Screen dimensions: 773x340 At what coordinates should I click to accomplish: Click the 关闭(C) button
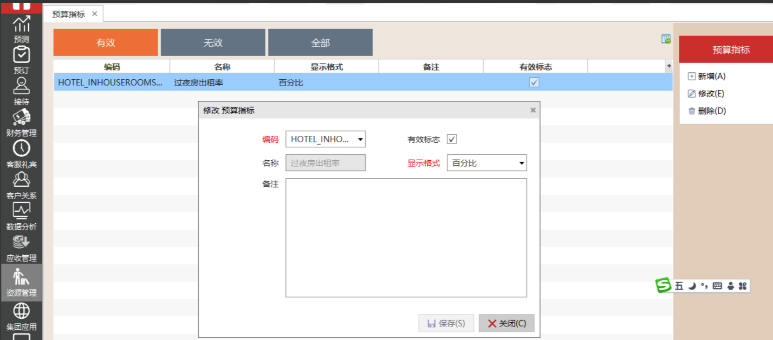(507, 323)
